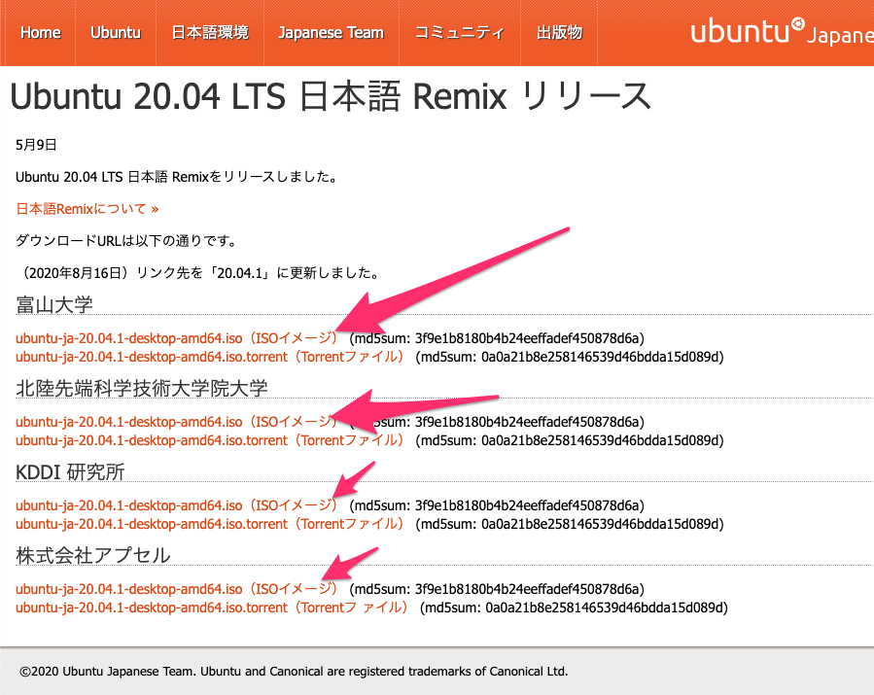Download the Torrent file from 株式会社アプセル
Screen dimensions: 874x695
[x=211, y=608]
